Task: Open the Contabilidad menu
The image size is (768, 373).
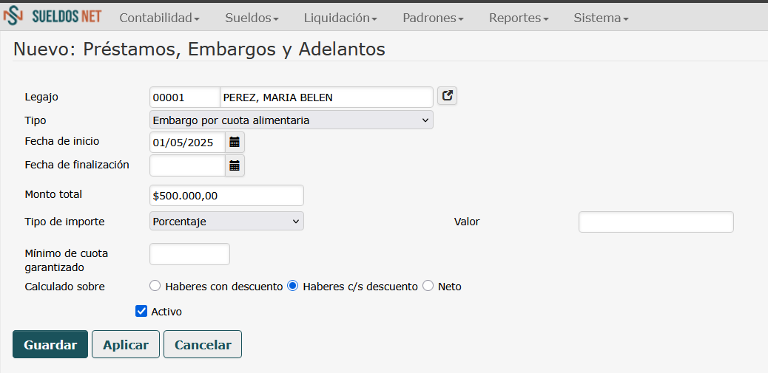Action: point(159,18)
